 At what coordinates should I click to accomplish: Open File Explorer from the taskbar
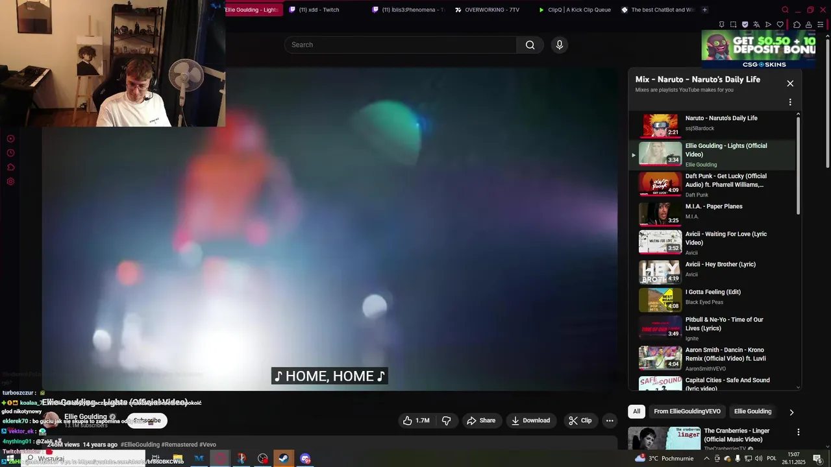point(178,459)
